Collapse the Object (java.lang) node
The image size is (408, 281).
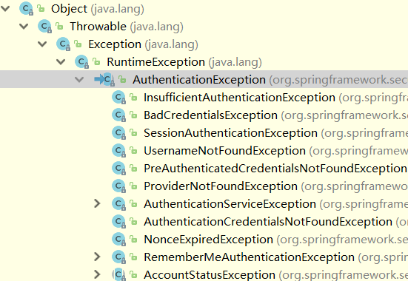5,9
